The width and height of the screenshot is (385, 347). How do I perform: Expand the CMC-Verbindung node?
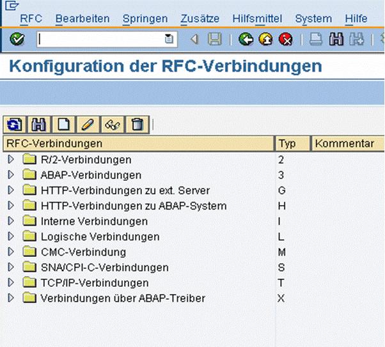click(11, 252)
